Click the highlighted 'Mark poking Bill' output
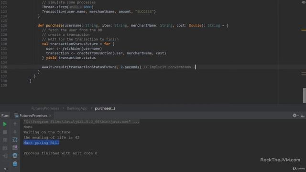306x172 pixels. [41, 143]
